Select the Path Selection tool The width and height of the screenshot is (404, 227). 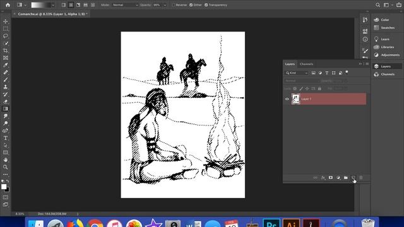[x=6, y=145]
